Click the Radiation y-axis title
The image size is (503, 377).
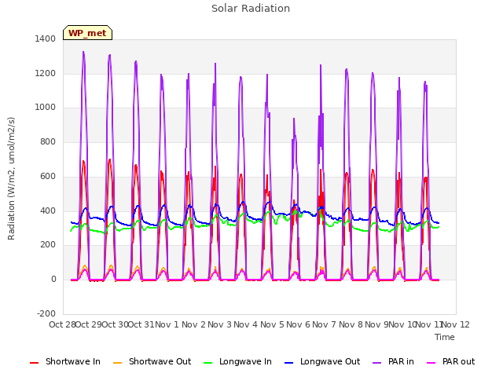tap(11, 178)
